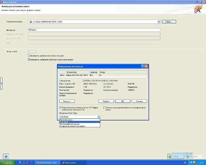Screen dimensions: 206x165
Task: Click the green back arrow icon
Action: pos(170,157)
